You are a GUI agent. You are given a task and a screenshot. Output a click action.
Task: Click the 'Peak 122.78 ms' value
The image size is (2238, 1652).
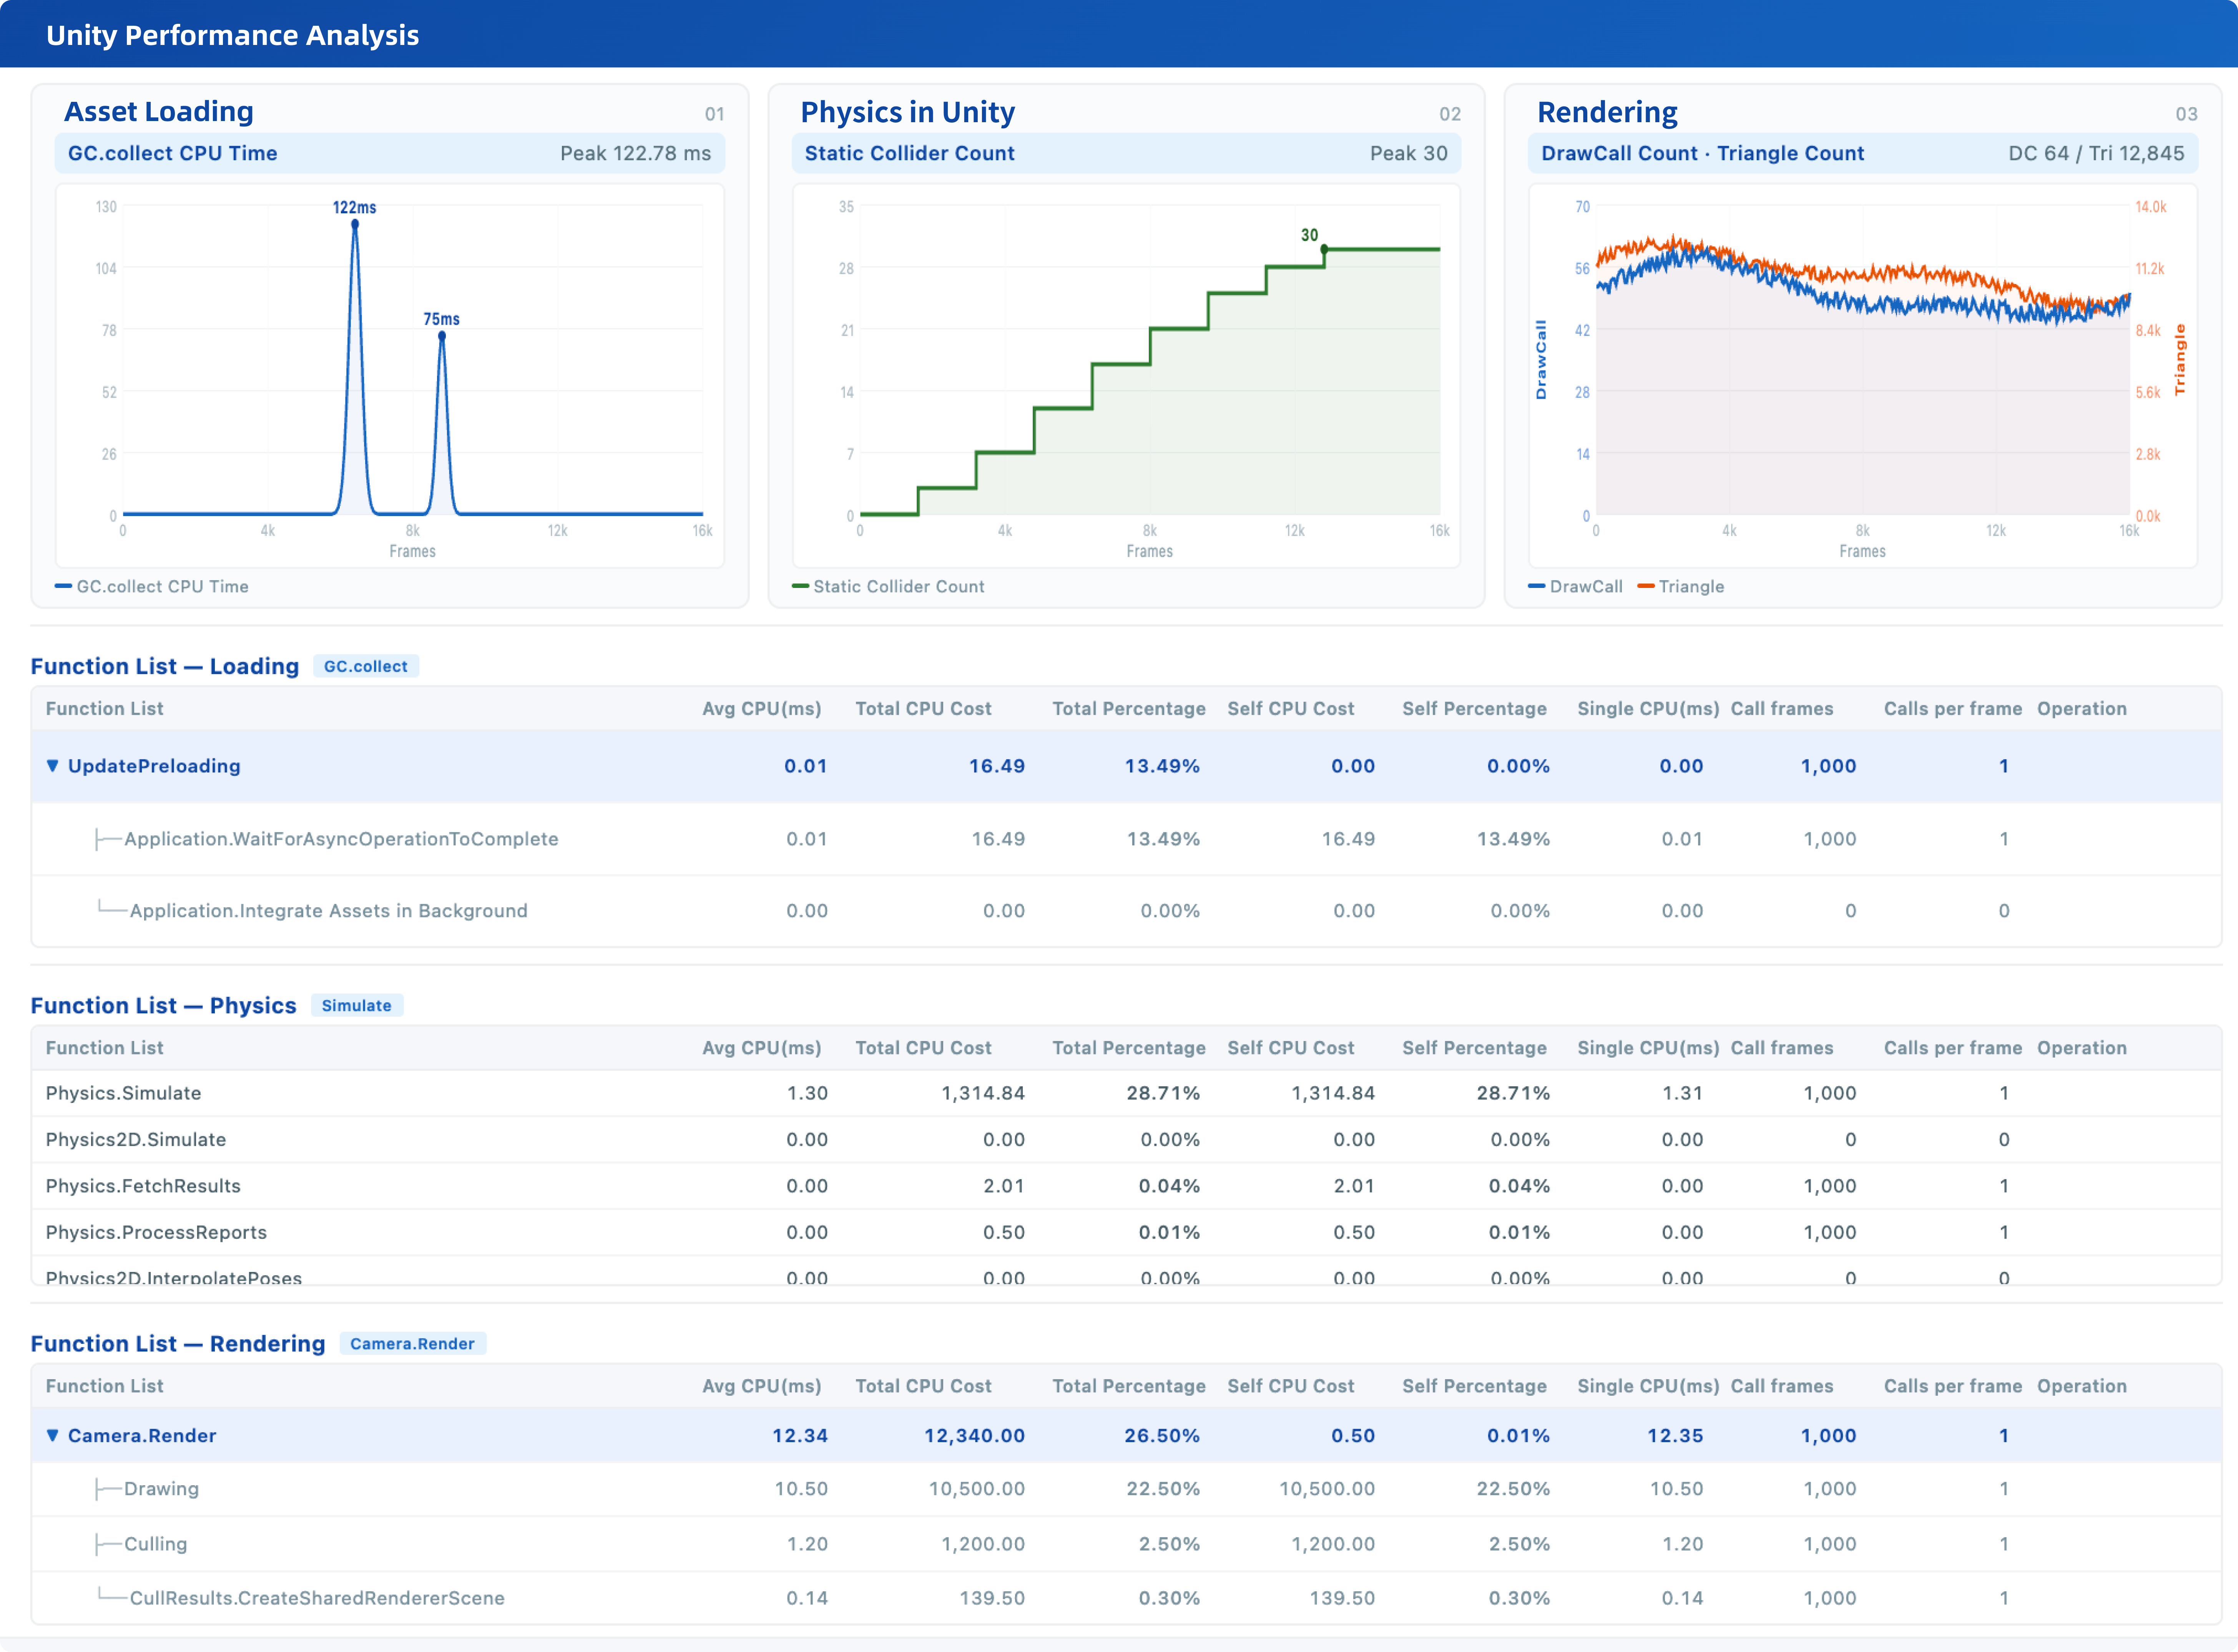[x=636, y=154]
